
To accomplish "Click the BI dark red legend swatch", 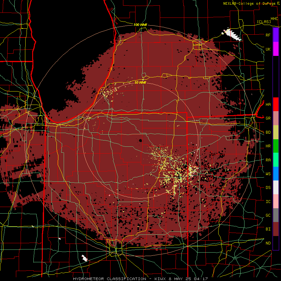I will tap(276, 229).
